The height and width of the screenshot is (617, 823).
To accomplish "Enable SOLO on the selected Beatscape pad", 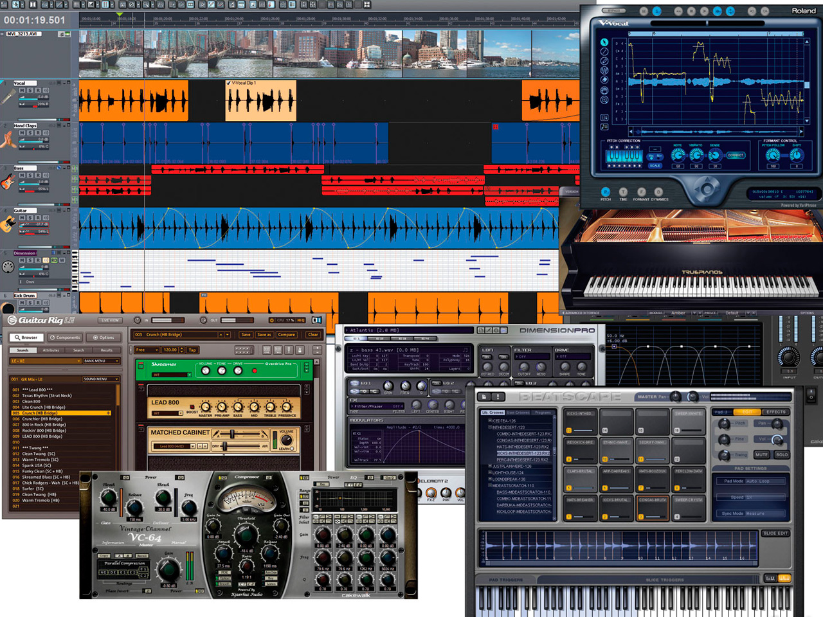I will click(782, 454).
